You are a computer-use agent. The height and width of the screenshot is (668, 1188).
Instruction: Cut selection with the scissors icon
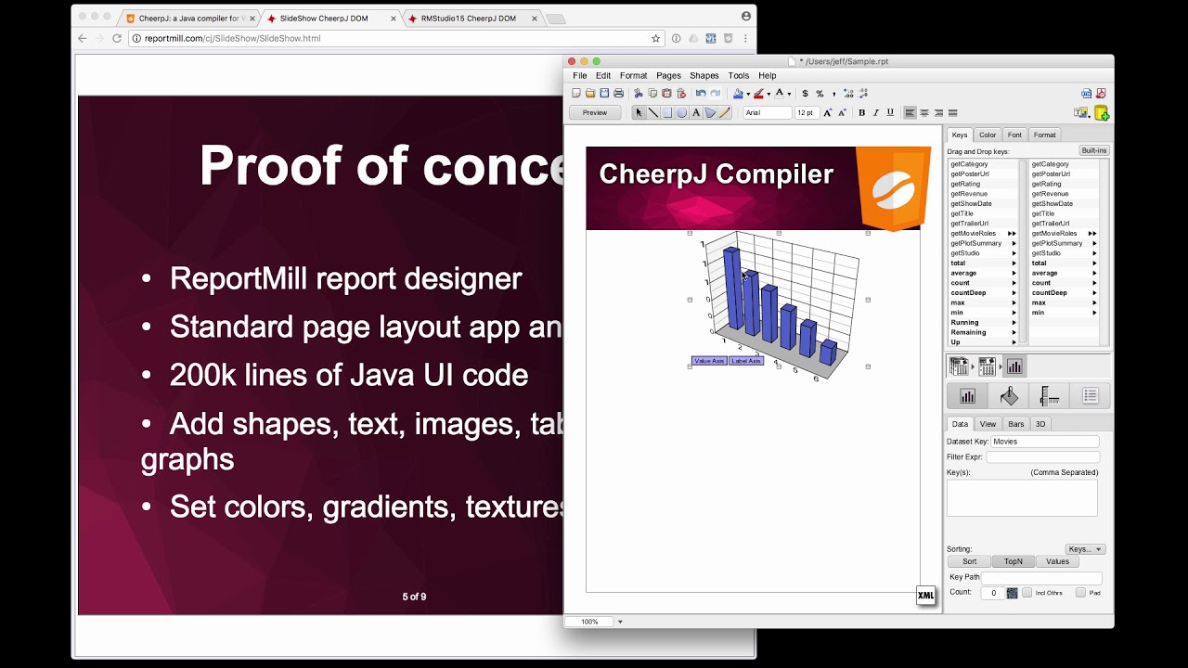(639, 94)
